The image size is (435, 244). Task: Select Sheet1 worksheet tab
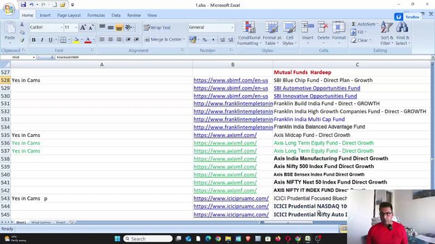tap(21, 222)
